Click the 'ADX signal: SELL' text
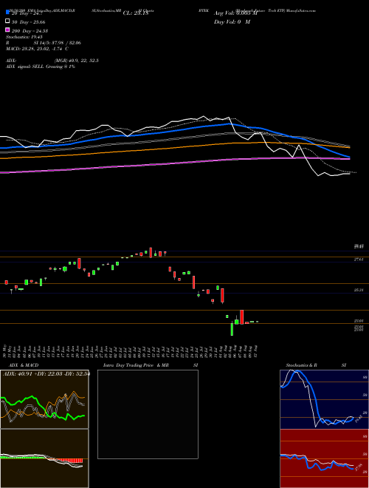 pos(41,67)
